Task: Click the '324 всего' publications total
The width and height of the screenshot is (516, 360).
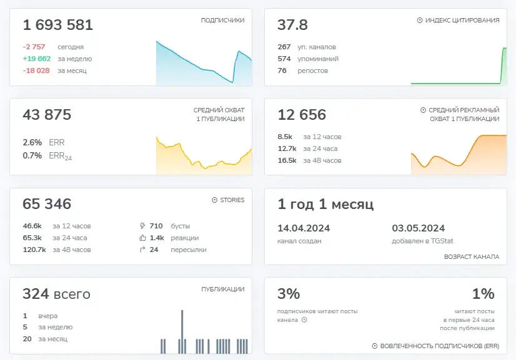Action: [56, 294]
